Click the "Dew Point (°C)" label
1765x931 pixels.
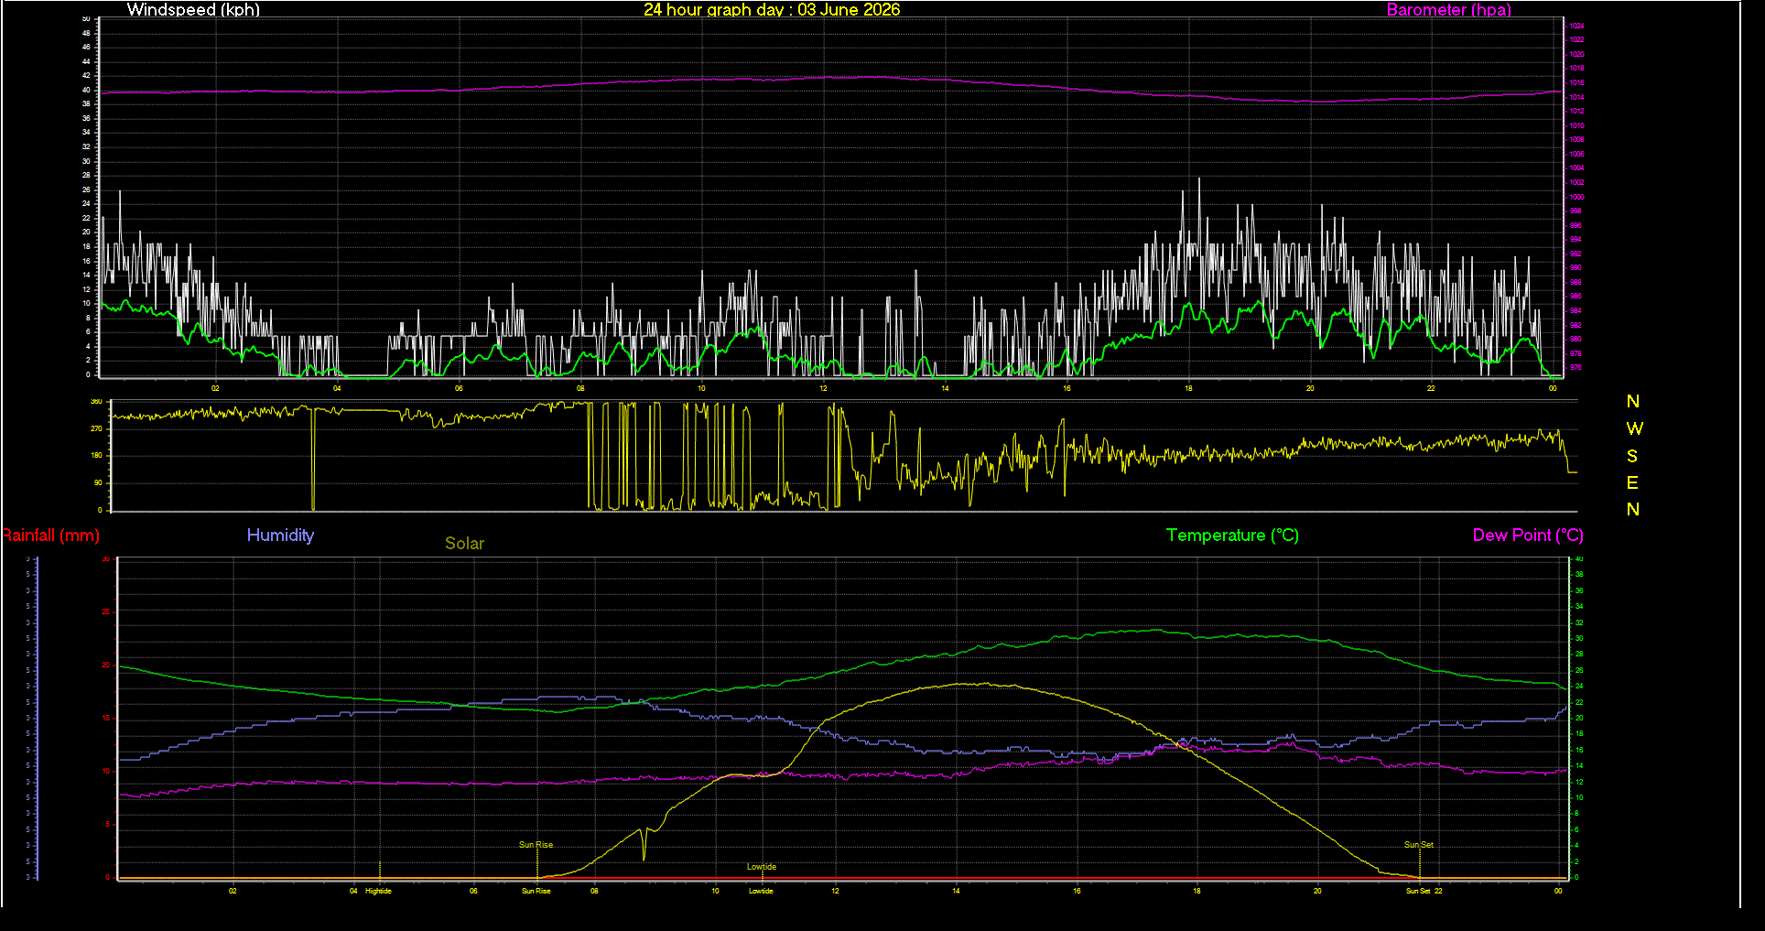click(1528, 536)
